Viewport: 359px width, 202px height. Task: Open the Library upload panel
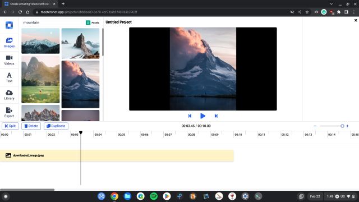tap(9, 95)
